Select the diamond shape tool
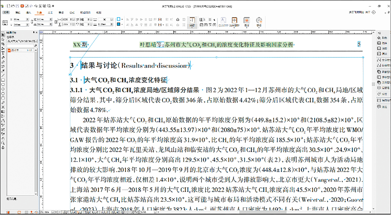The width and height of the screenshot is (391, 215). pos(3,89)
